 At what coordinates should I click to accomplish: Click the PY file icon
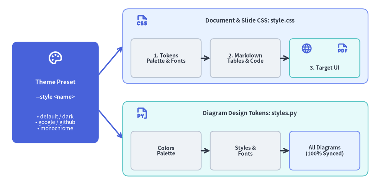[x=142, y=113]
